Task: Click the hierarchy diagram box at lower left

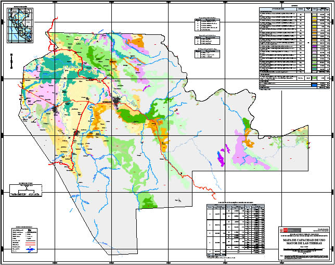Action: [x=25, y=191]
